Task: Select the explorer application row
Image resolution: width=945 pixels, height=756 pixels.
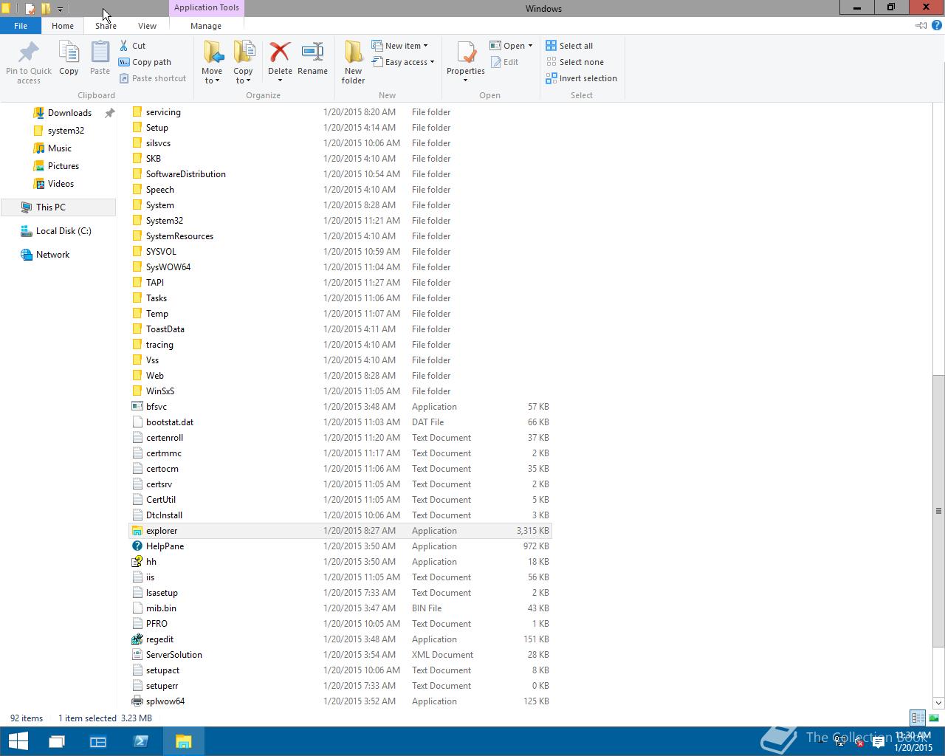Action: 340,531
